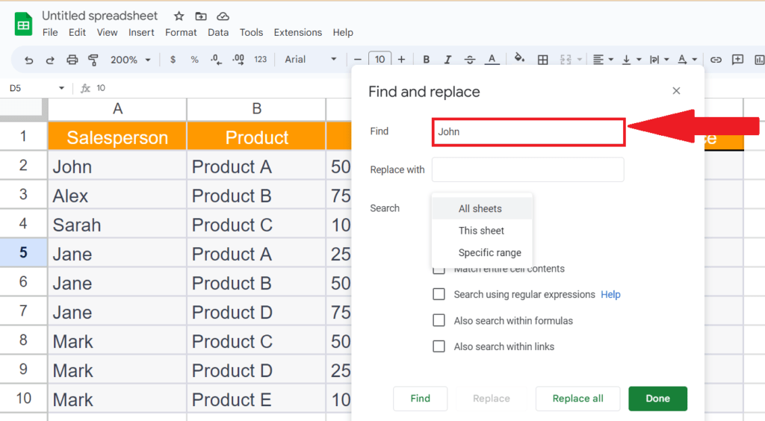Click the Print icon
The image size is (765, 421).
point(72,60)
